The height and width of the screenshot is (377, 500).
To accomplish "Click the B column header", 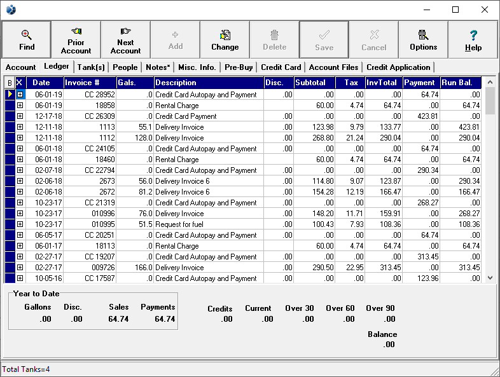I will (10, 83).
